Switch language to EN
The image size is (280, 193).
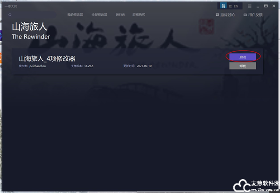click(x=236, y=6)
